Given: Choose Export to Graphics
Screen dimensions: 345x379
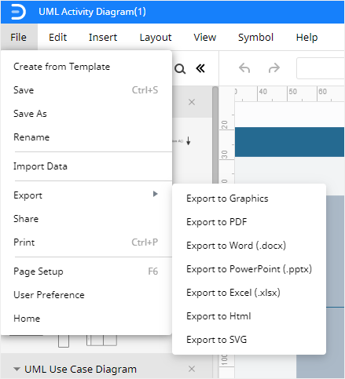Looking at the screenshot, I should pos(249,199).
